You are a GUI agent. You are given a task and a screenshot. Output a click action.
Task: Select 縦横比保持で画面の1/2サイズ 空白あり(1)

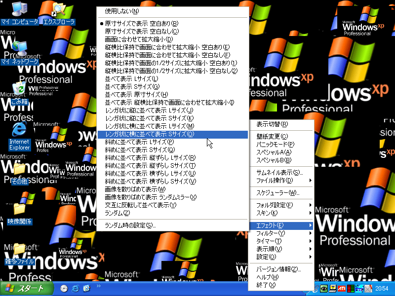click(x=173, y=63)
